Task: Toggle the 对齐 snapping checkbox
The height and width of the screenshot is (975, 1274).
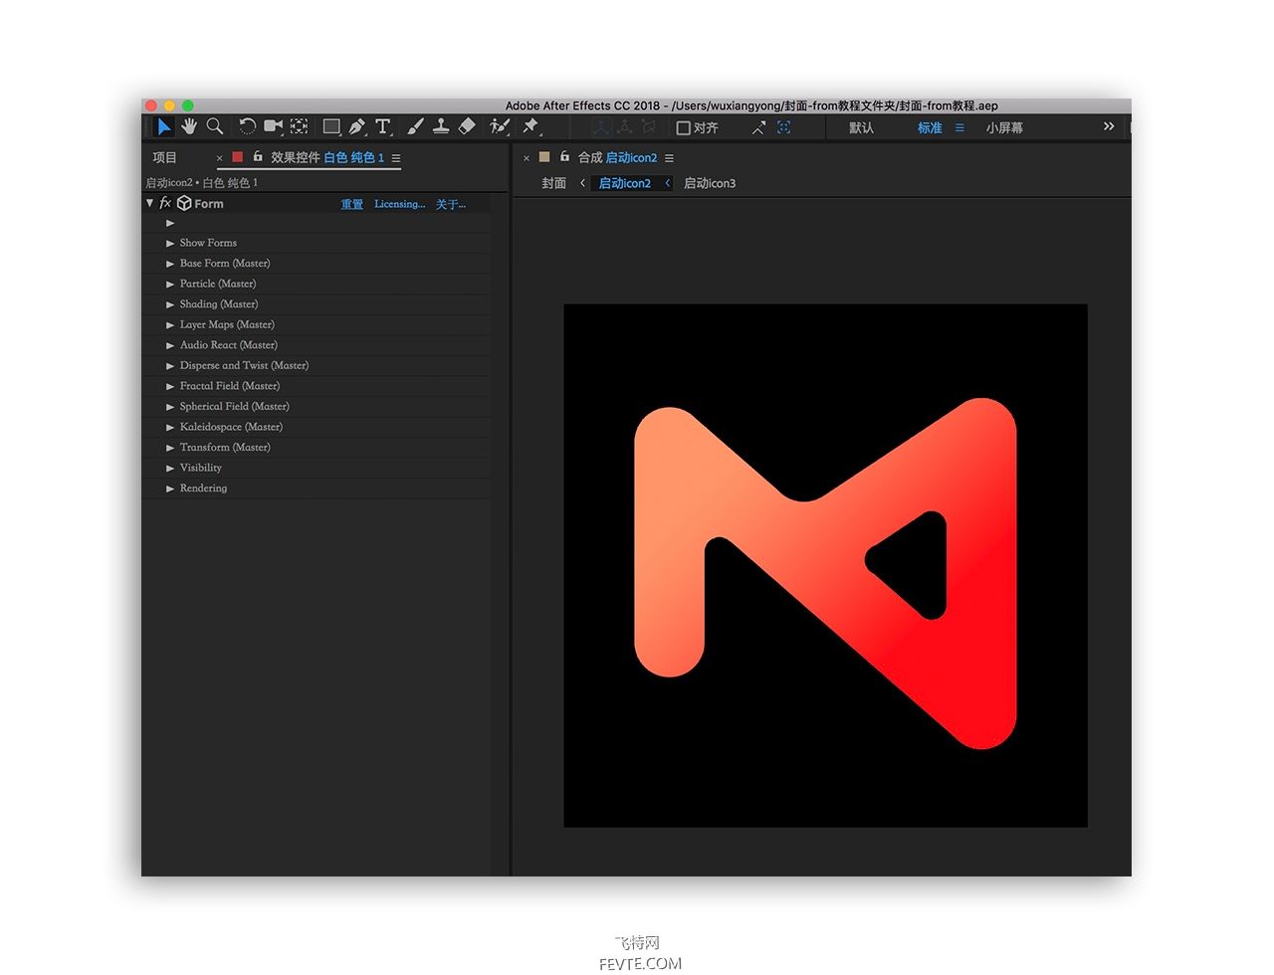Action: 684,127
